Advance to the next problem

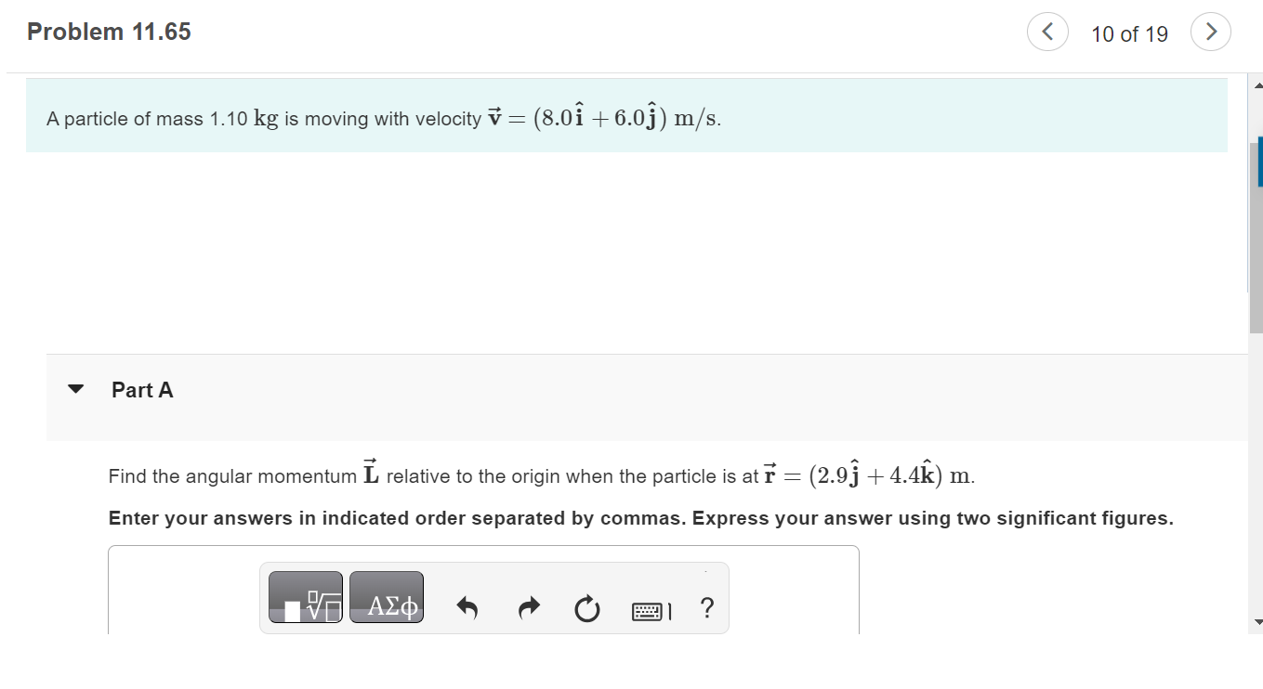(1210, 32)
